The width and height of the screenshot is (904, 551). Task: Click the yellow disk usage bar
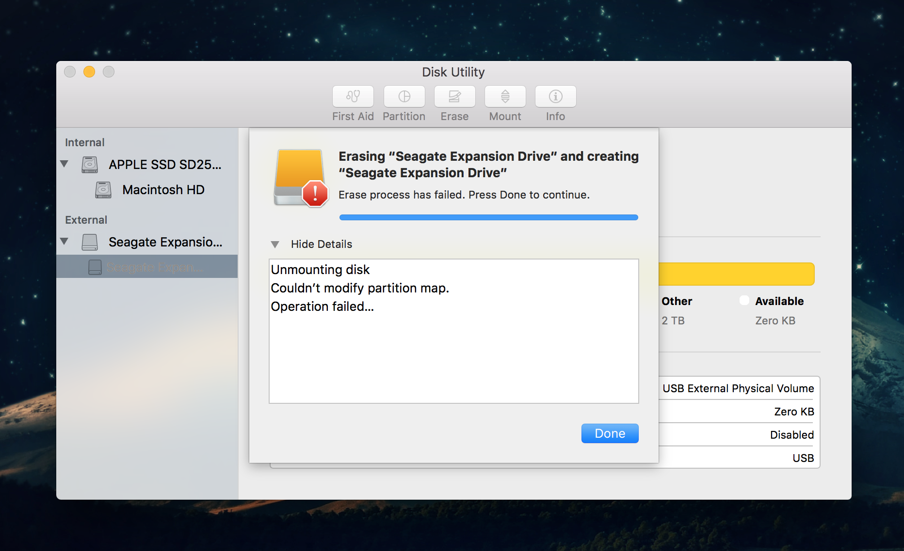pos(736,274)
